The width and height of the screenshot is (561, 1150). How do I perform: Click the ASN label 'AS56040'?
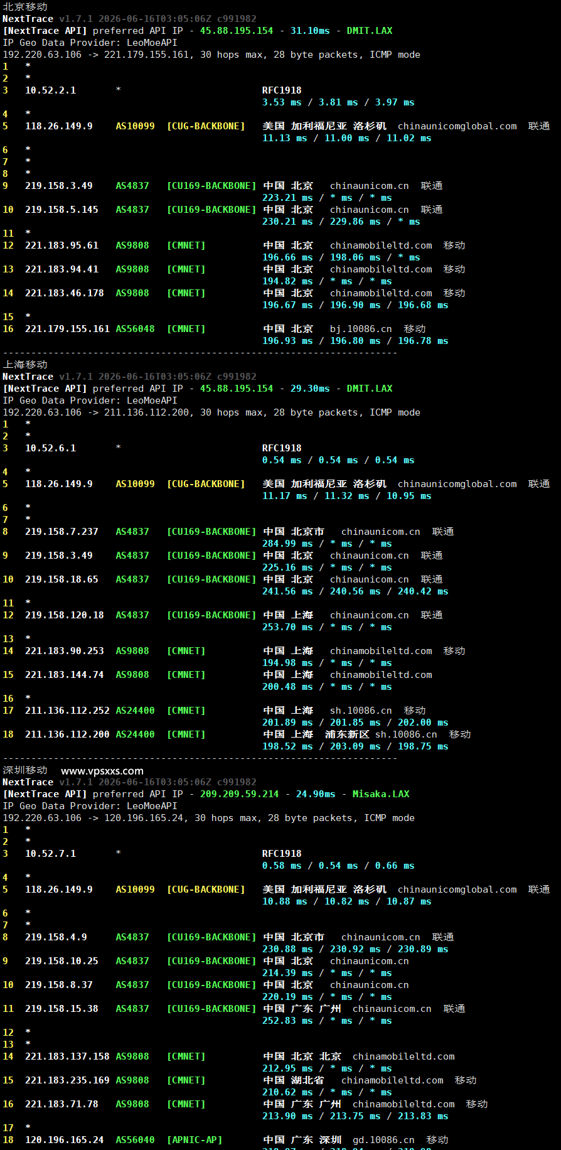[x=135, y=1139]
